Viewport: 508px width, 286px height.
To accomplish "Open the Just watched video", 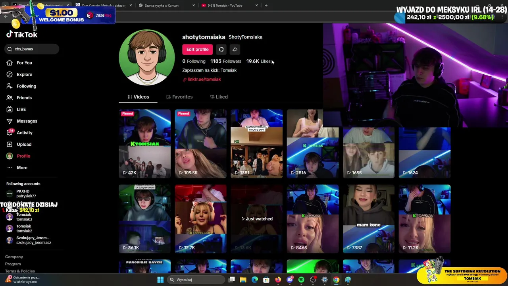I will [x=257, y=219].
